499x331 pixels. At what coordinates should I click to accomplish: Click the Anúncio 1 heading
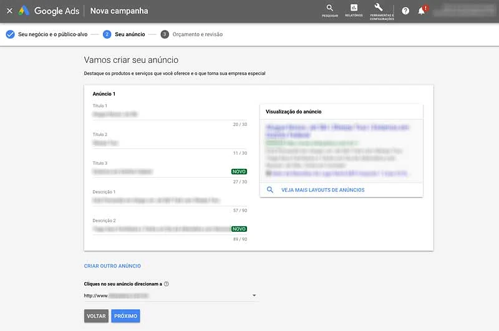click(x=104, y=94)
